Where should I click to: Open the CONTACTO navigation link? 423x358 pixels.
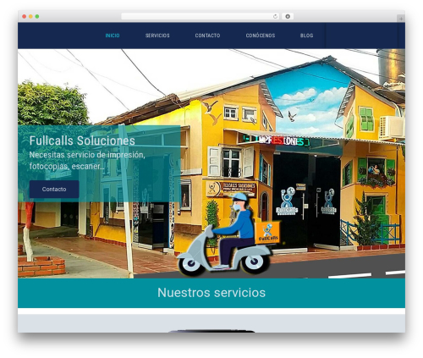tap(207, 36)
